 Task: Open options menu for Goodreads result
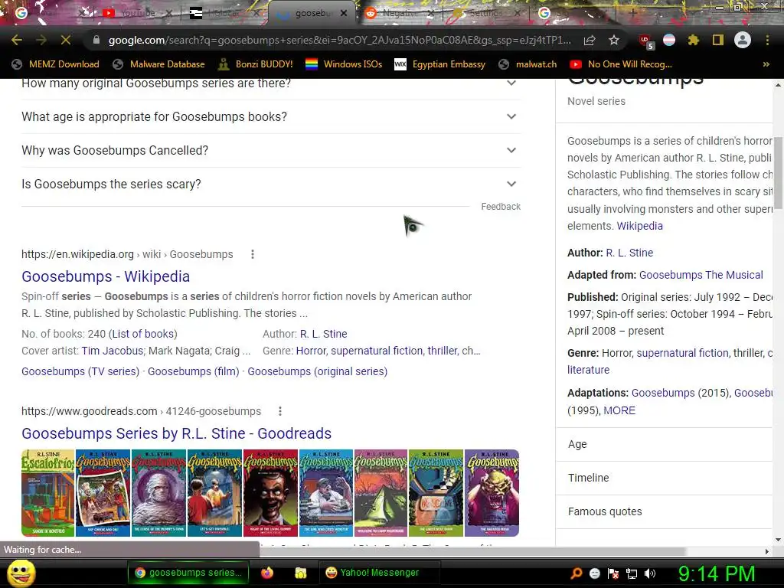tap(280, 411)
